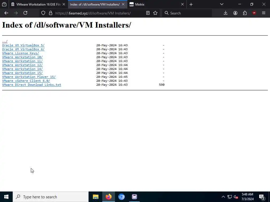Open the purple app in taskbar

click(134, 197)
